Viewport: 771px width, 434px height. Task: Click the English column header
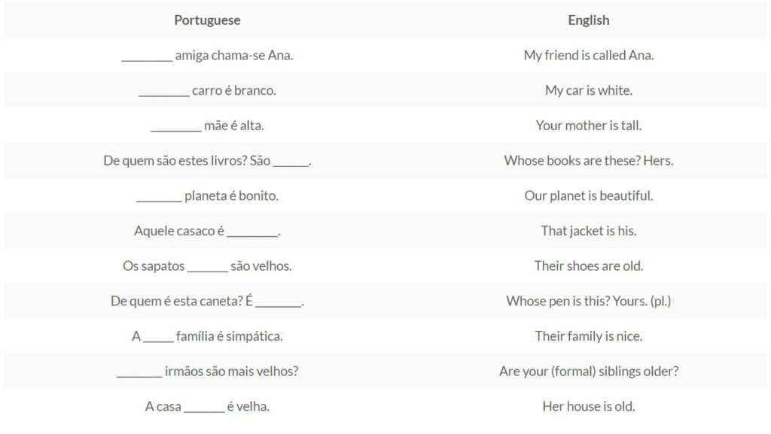[x=589, y=20]
